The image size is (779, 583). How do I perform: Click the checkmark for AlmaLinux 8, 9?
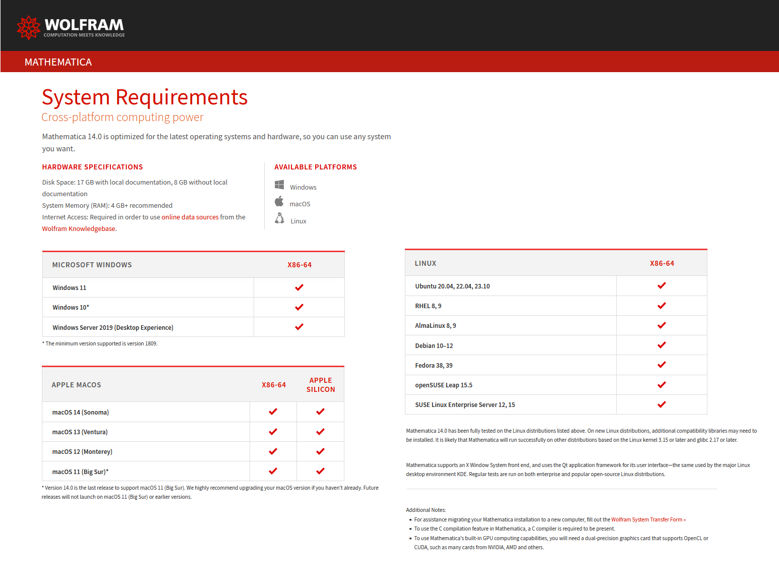tap(662, 325)
